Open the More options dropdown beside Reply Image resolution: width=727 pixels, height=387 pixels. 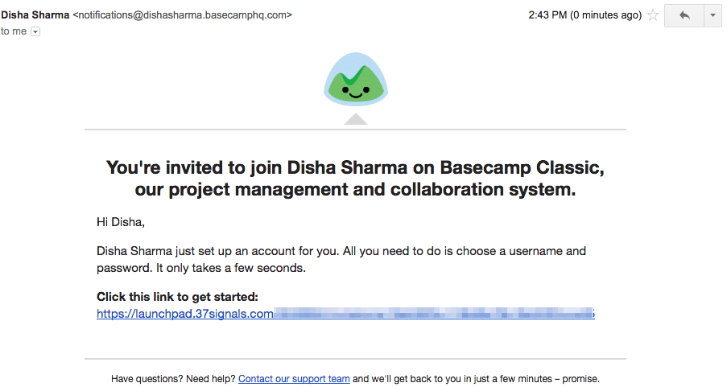(x=713, y=16)
